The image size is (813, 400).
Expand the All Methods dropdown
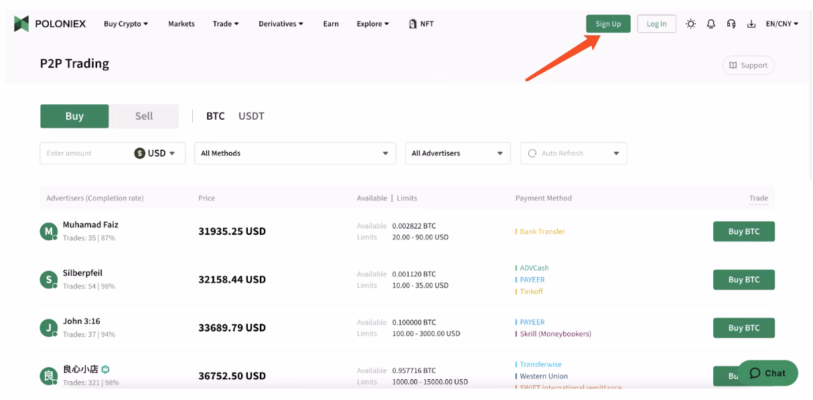(295, 153)
